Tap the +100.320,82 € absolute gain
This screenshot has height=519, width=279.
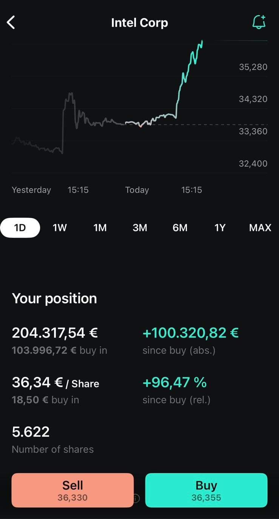coord(191,333)
